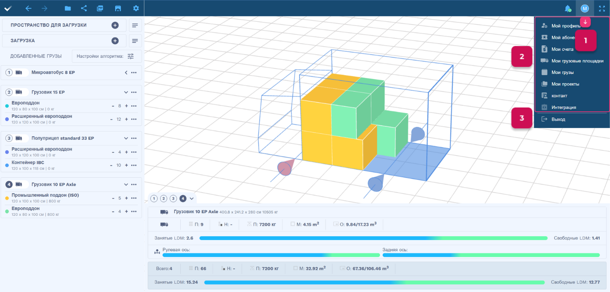Expand the Микроавтобус 8 EP row
610x292 pixels.
click(x=126, y=72)
